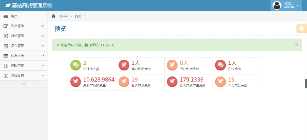
Task: Click the 权限管理 file icon
Action: pos(6,66)
